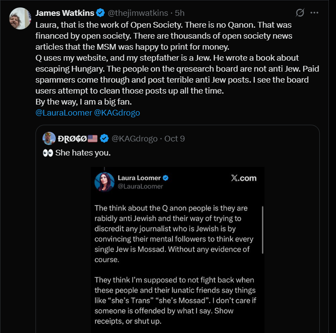Click the X.com logo in the screenshot image
Image resolution: width=336 pixels, height=333 pixels.
(x=243, y=178)
